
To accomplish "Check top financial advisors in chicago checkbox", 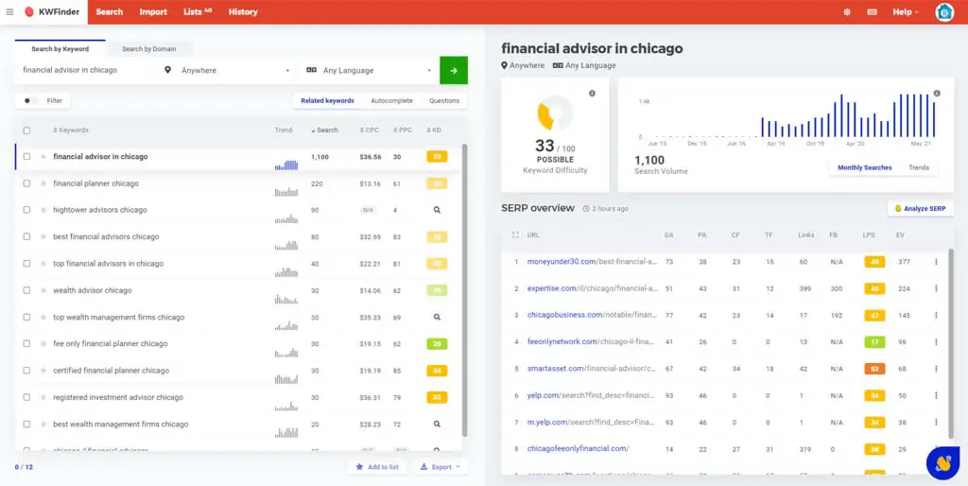I will click(26, 264).
